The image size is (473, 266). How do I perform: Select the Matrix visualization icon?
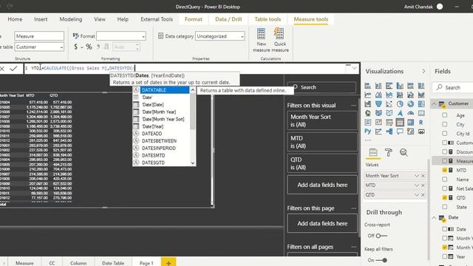tap(411, 122)
